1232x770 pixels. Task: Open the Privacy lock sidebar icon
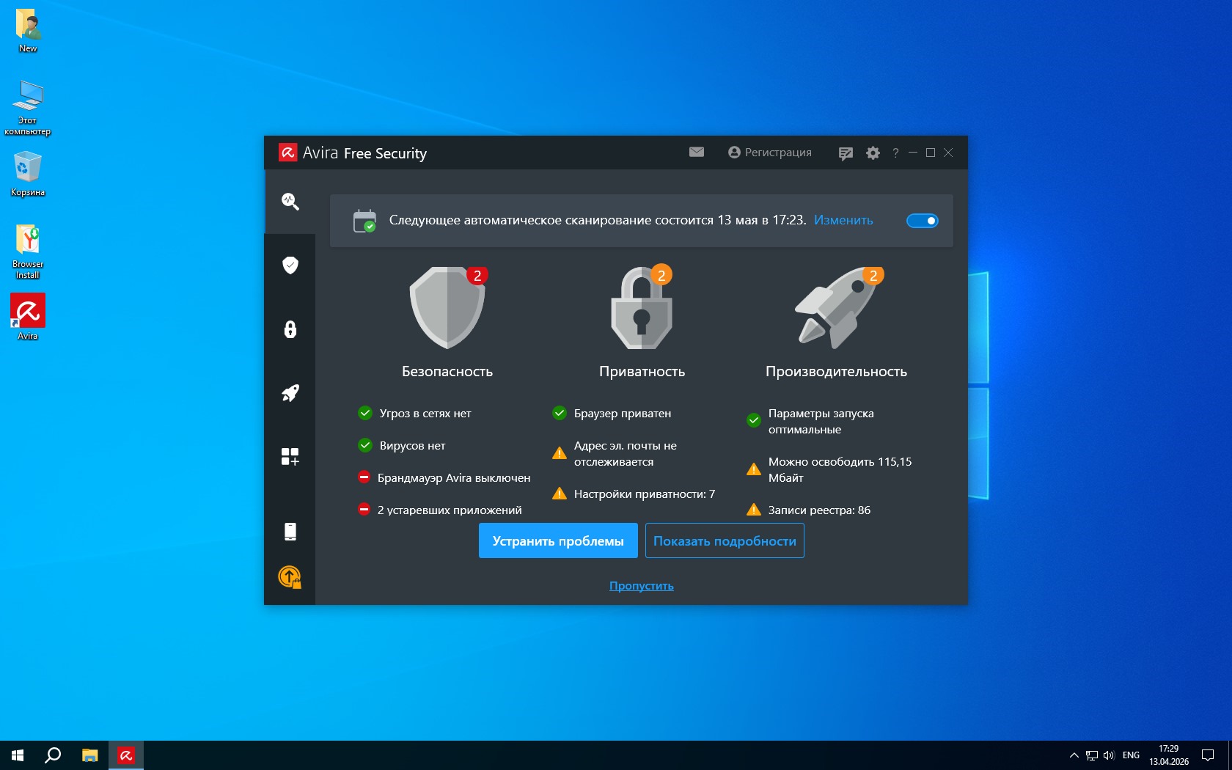[x=290, y=329]
